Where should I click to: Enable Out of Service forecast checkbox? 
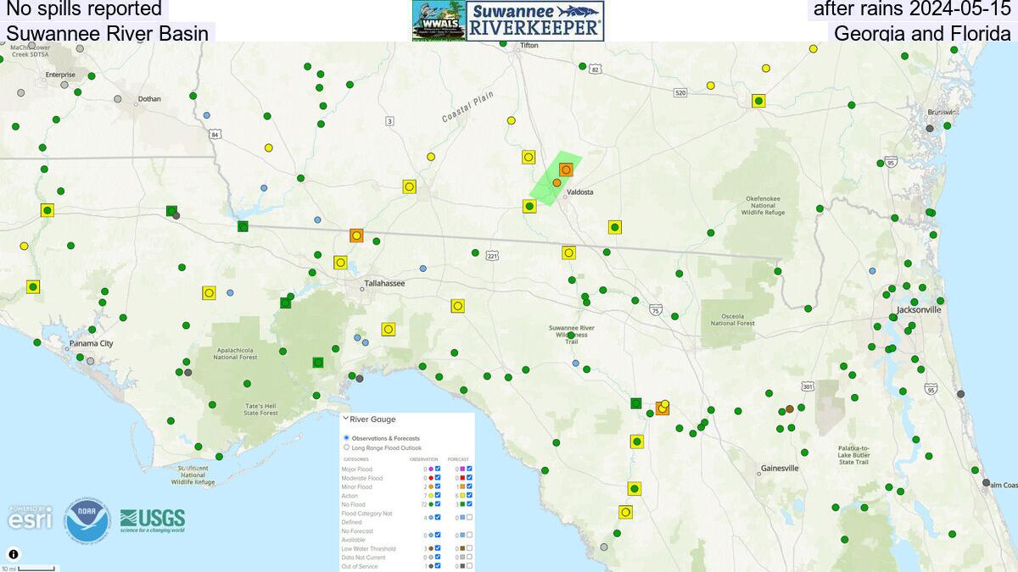[469, 566]
